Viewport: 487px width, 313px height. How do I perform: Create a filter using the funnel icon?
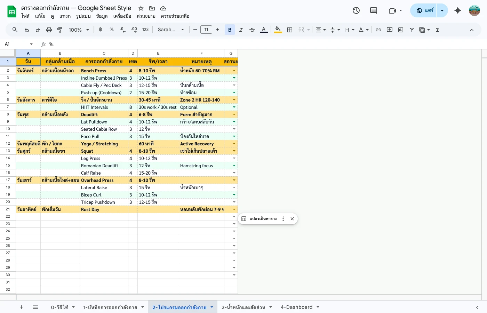[412, 30]
